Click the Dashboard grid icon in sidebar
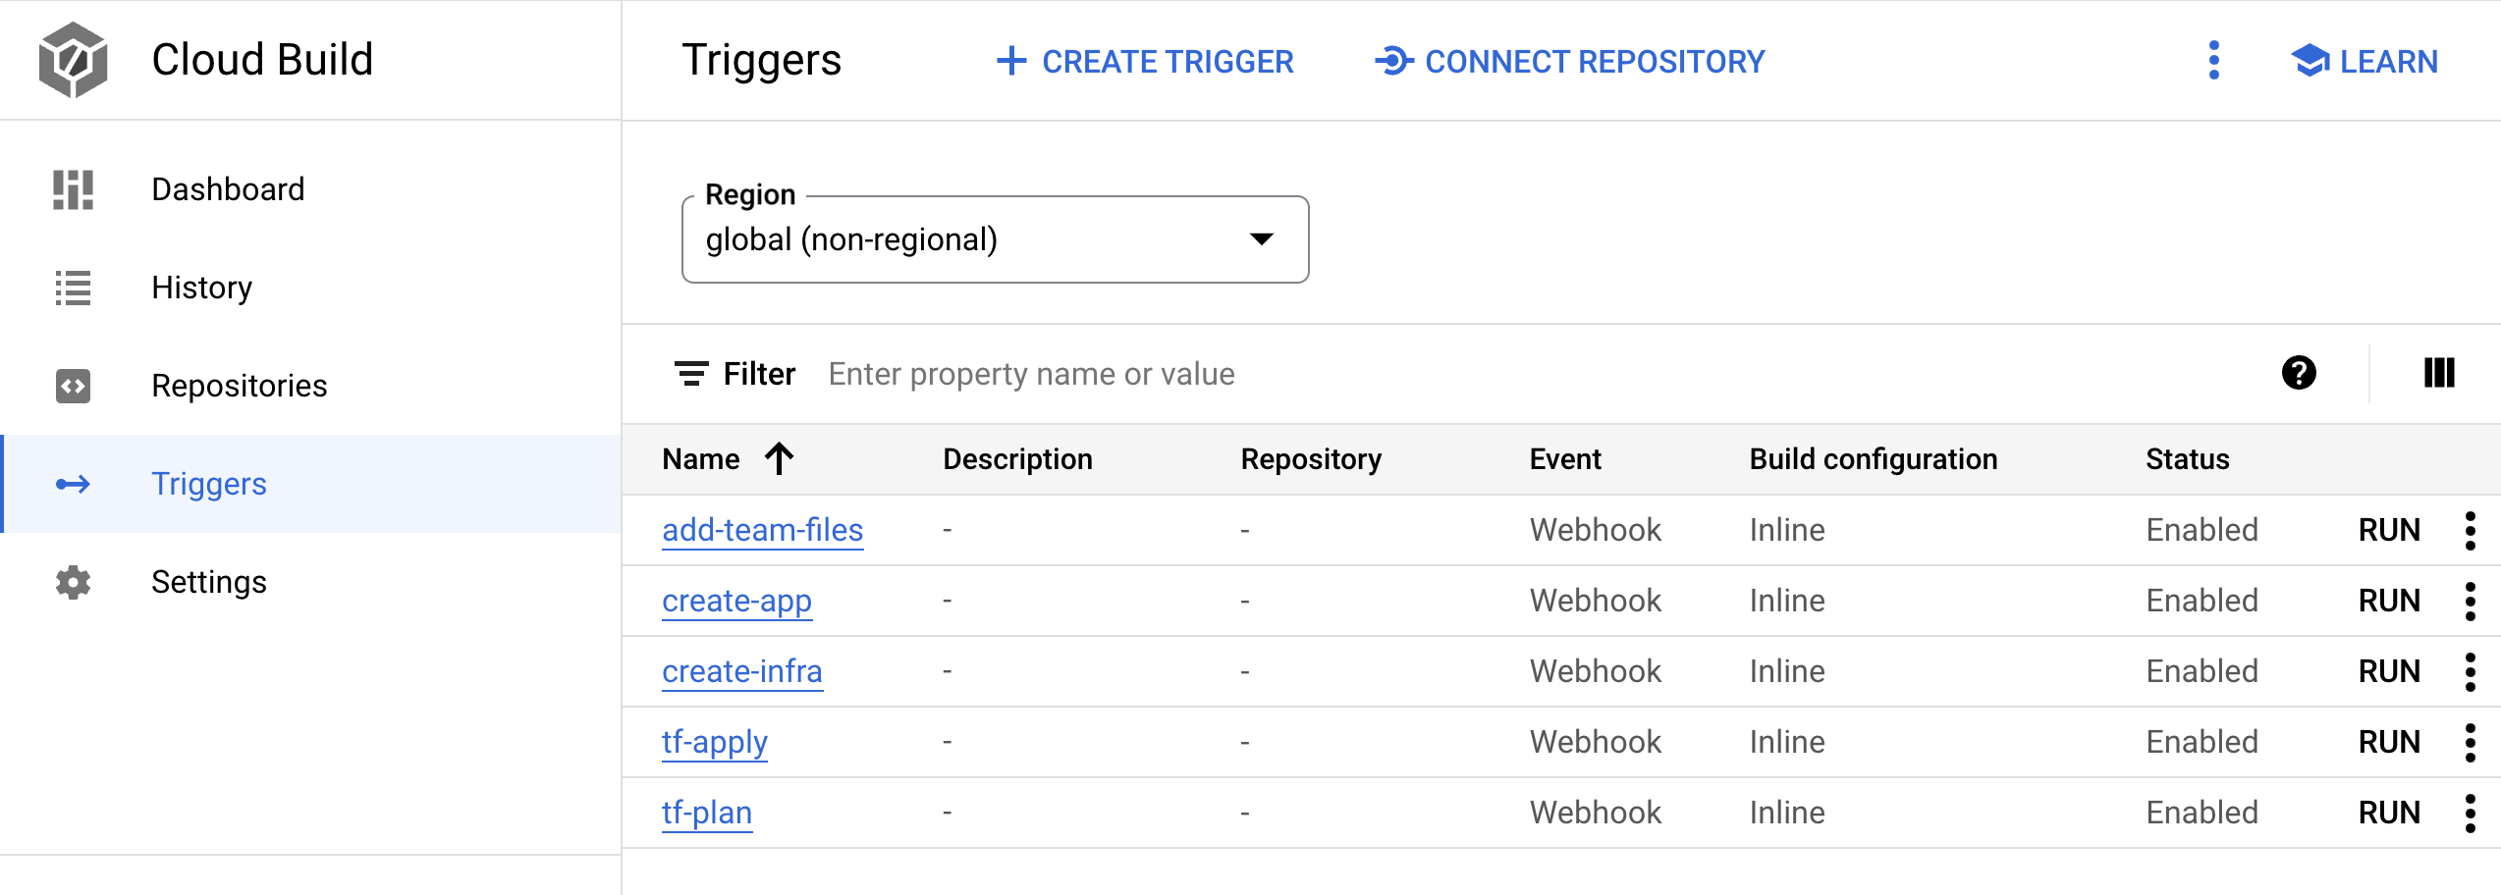 [73, 189]
